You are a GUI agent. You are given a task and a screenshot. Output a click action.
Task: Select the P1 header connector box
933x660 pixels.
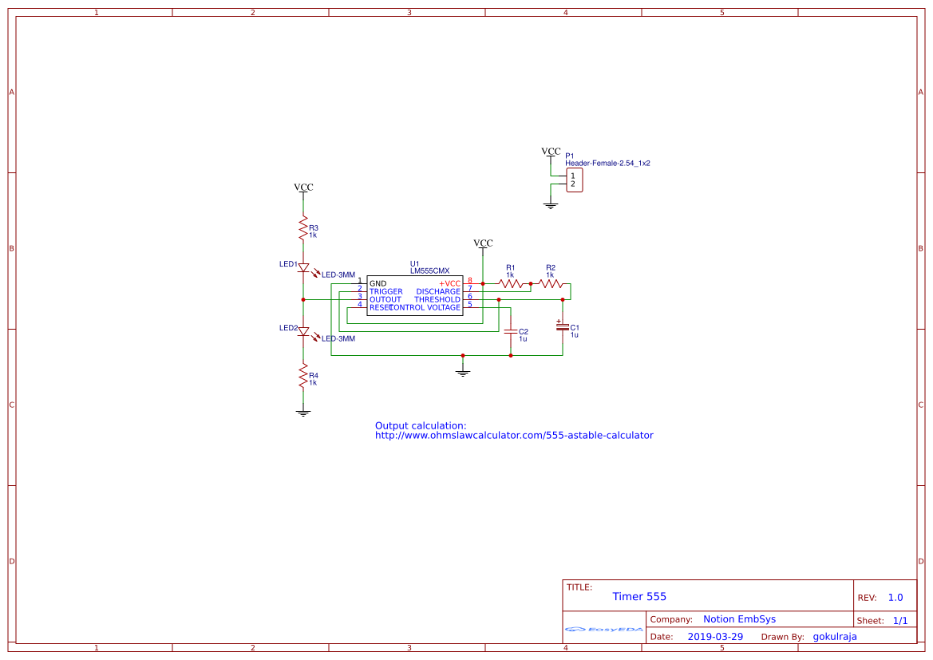pyautogui.click(x=574, y=180)
